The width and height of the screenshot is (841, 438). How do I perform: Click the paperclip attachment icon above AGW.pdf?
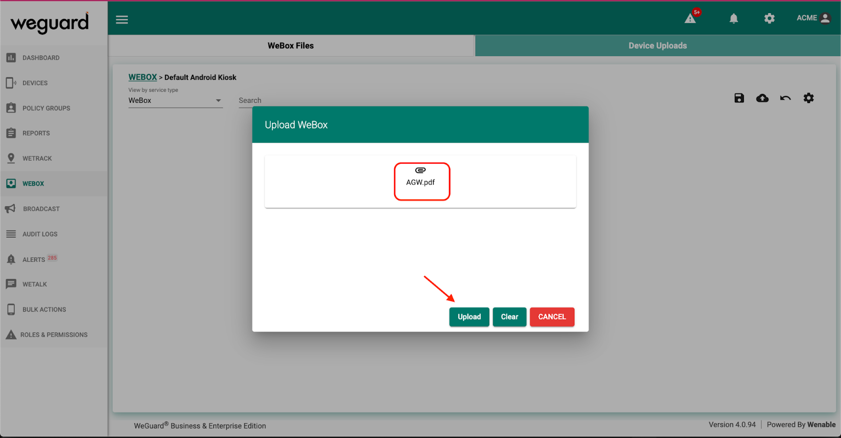tap(420, 170)
